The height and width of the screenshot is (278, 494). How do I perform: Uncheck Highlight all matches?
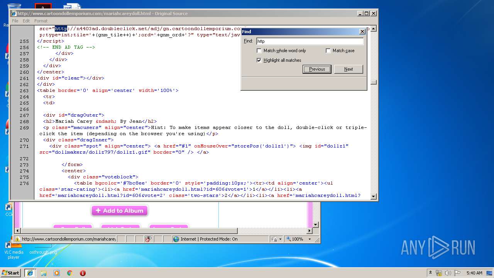click(x=259, y=60)
